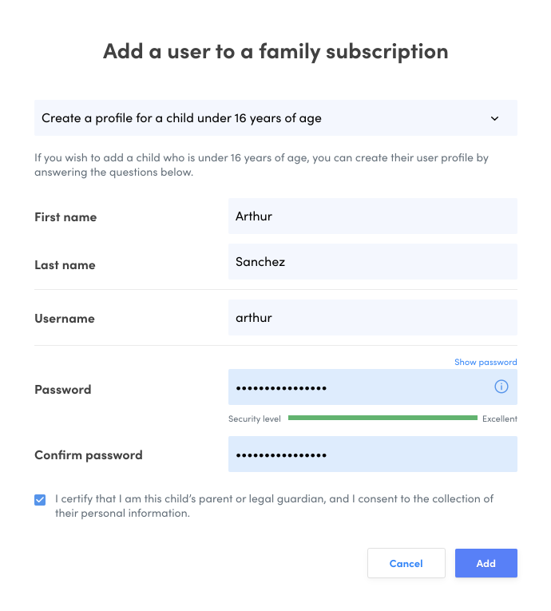Focus the First name field containing Arthur
551x611 pixels.
coord(372,216)
